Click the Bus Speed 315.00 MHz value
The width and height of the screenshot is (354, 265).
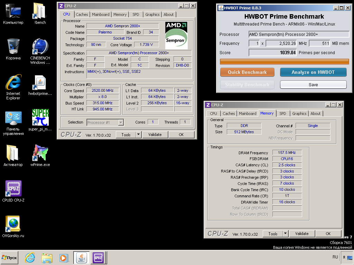pos(102,103)
